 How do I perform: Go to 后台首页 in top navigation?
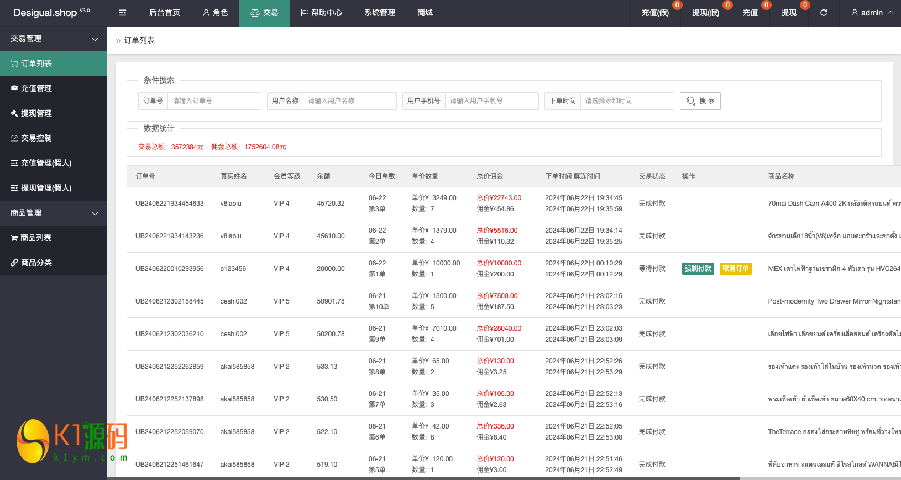164,13
